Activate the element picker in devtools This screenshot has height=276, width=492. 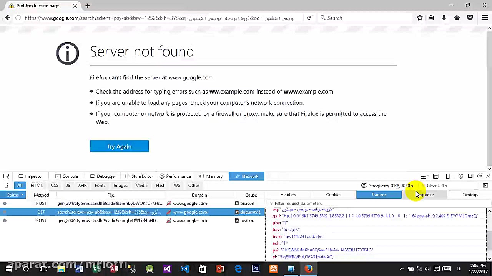[6, 176]
